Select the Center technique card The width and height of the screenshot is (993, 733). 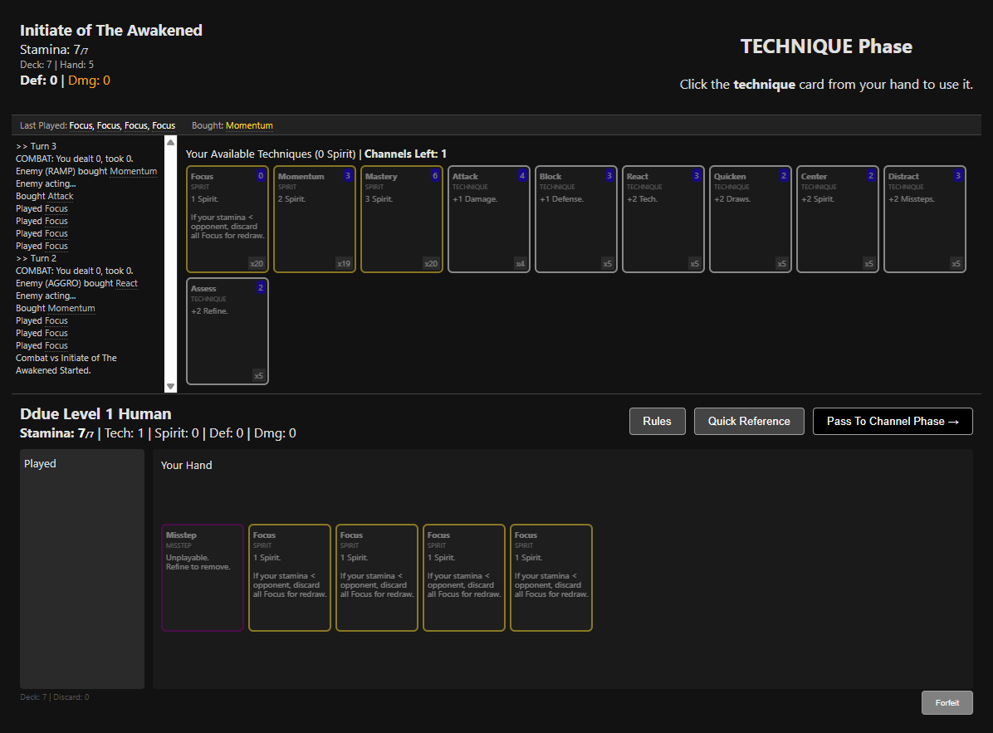click(838, 219)
